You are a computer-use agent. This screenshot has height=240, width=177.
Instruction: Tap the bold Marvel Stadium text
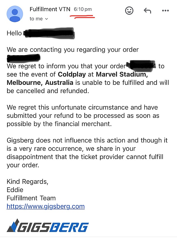point(122,74)
